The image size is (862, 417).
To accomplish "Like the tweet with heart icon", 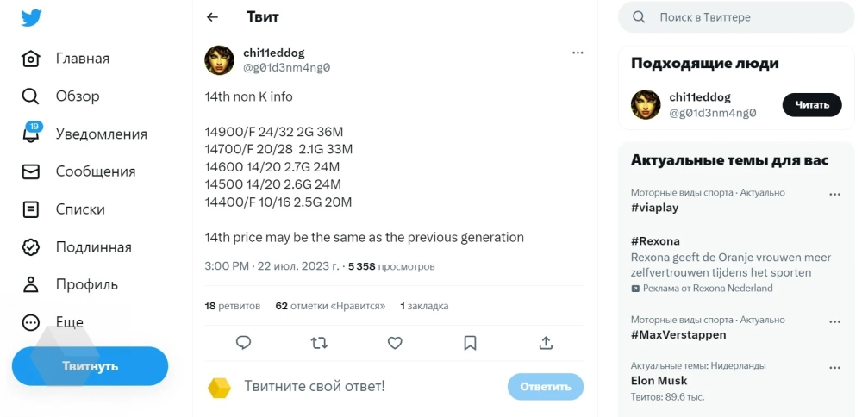I will point(395,343).
